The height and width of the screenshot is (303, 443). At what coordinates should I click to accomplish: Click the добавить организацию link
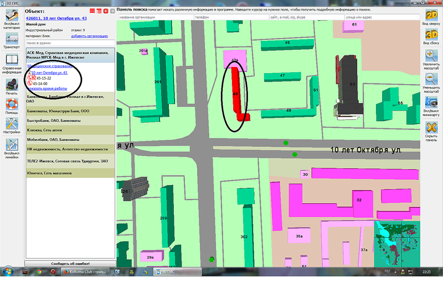tap(89, 36)
